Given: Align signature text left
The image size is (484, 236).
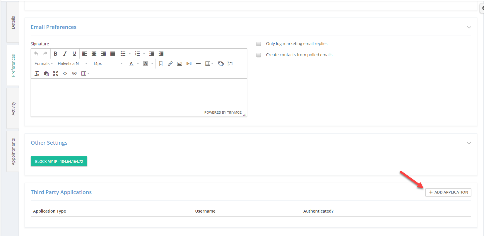Looking at the screenshot, I should tap(85, 54).
